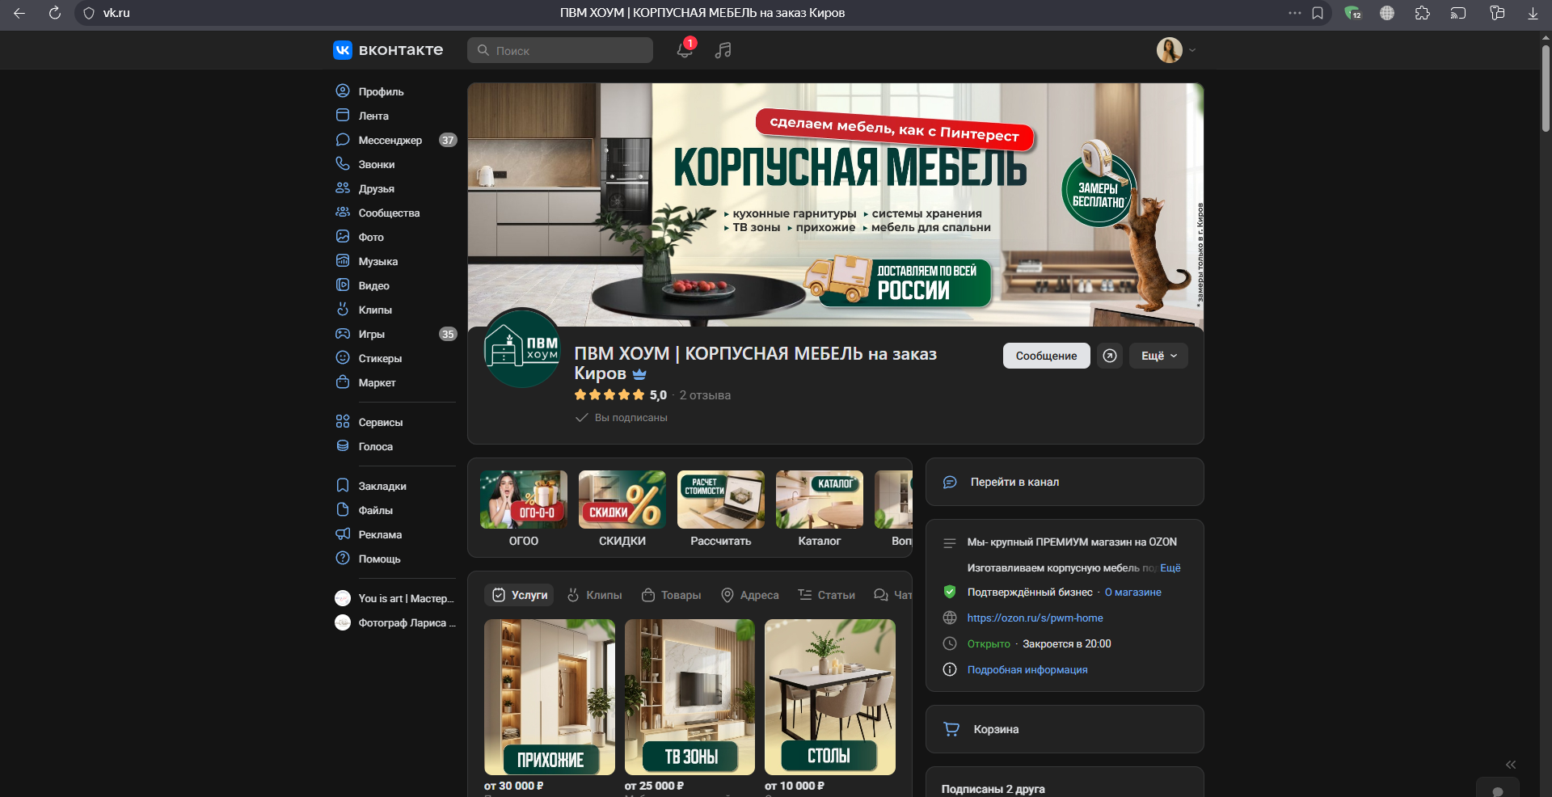Screen dimensions: 1552x797
Task: Click the share arrow button beside Сообщение
Action: 1110,356
